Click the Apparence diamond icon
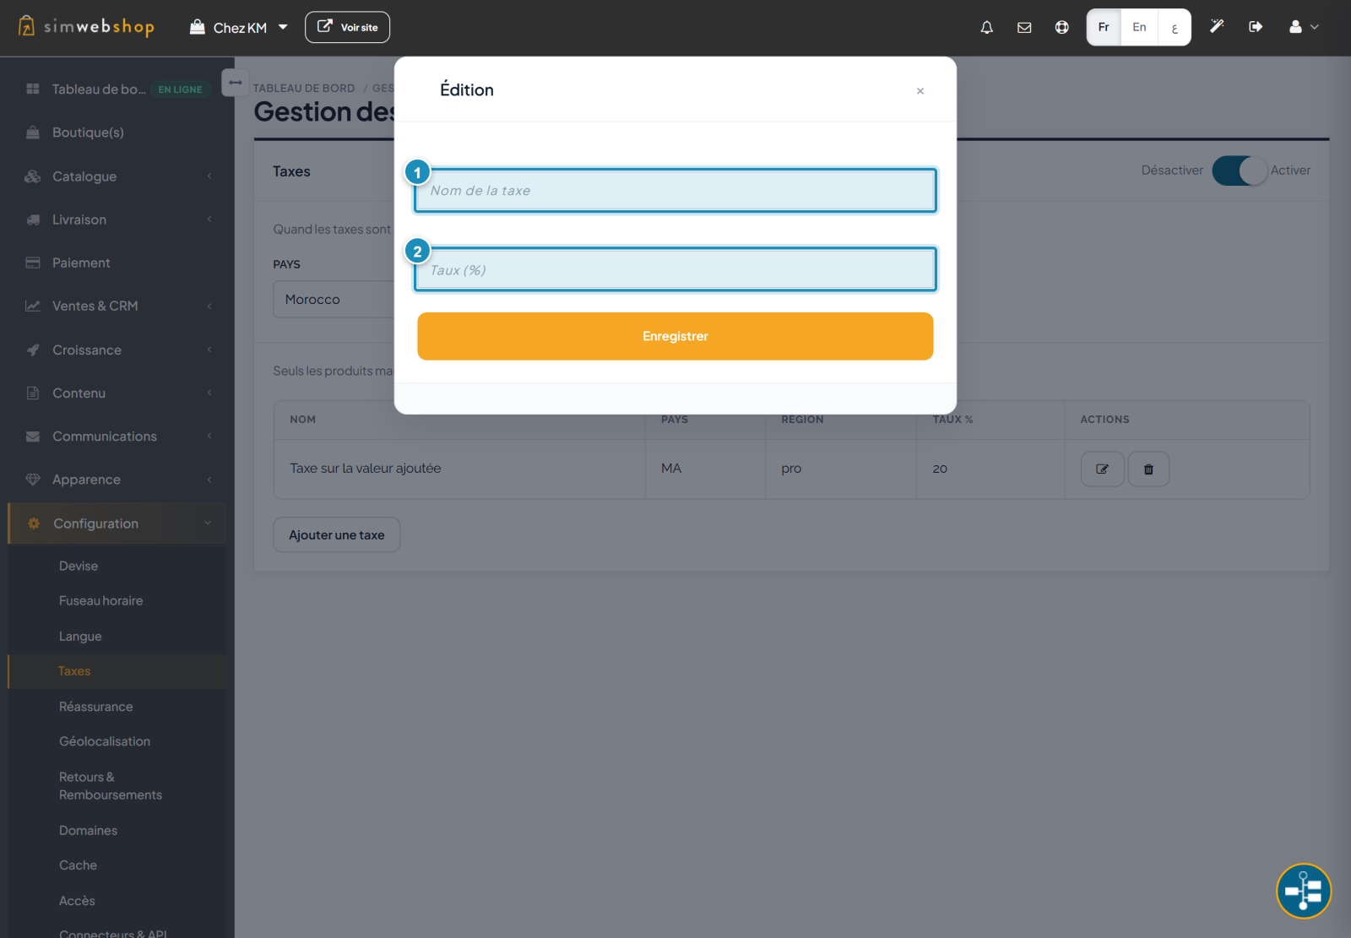 click(33, 480)
